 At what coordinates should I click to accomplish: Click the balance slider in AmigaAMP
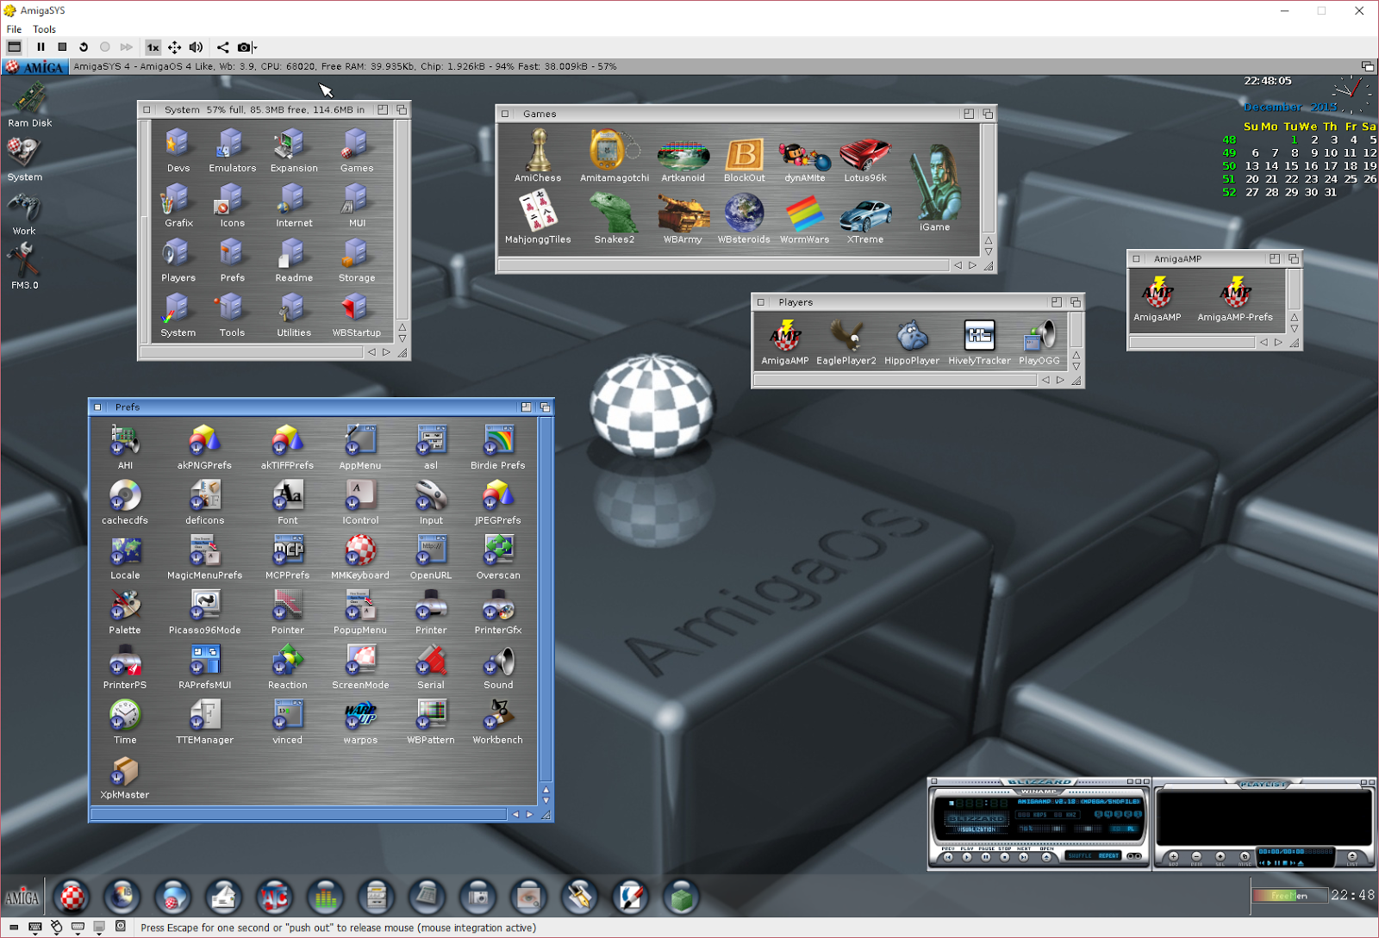point(1088,829)
